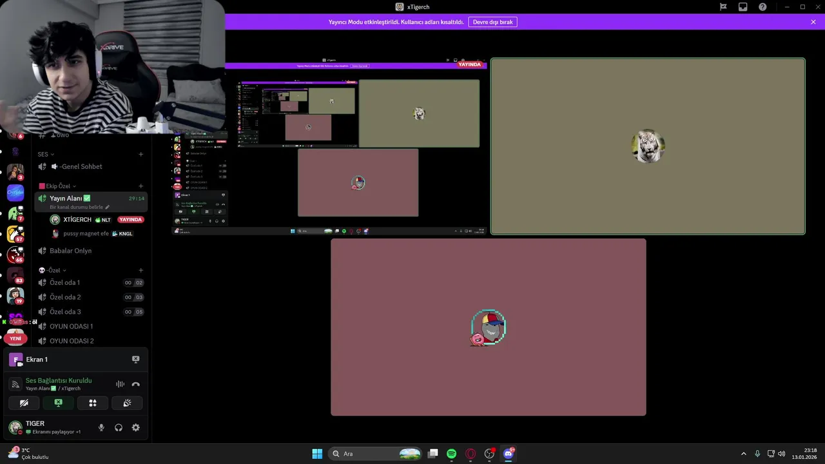Viewport: 825px width, 464px height.
Task: Stop streaming icon beside Ekran 1
Action: click(135, 359)
